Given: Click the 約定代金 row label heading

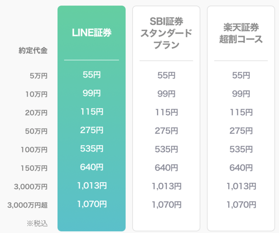Looking at the screenshot, I should 33,51.
